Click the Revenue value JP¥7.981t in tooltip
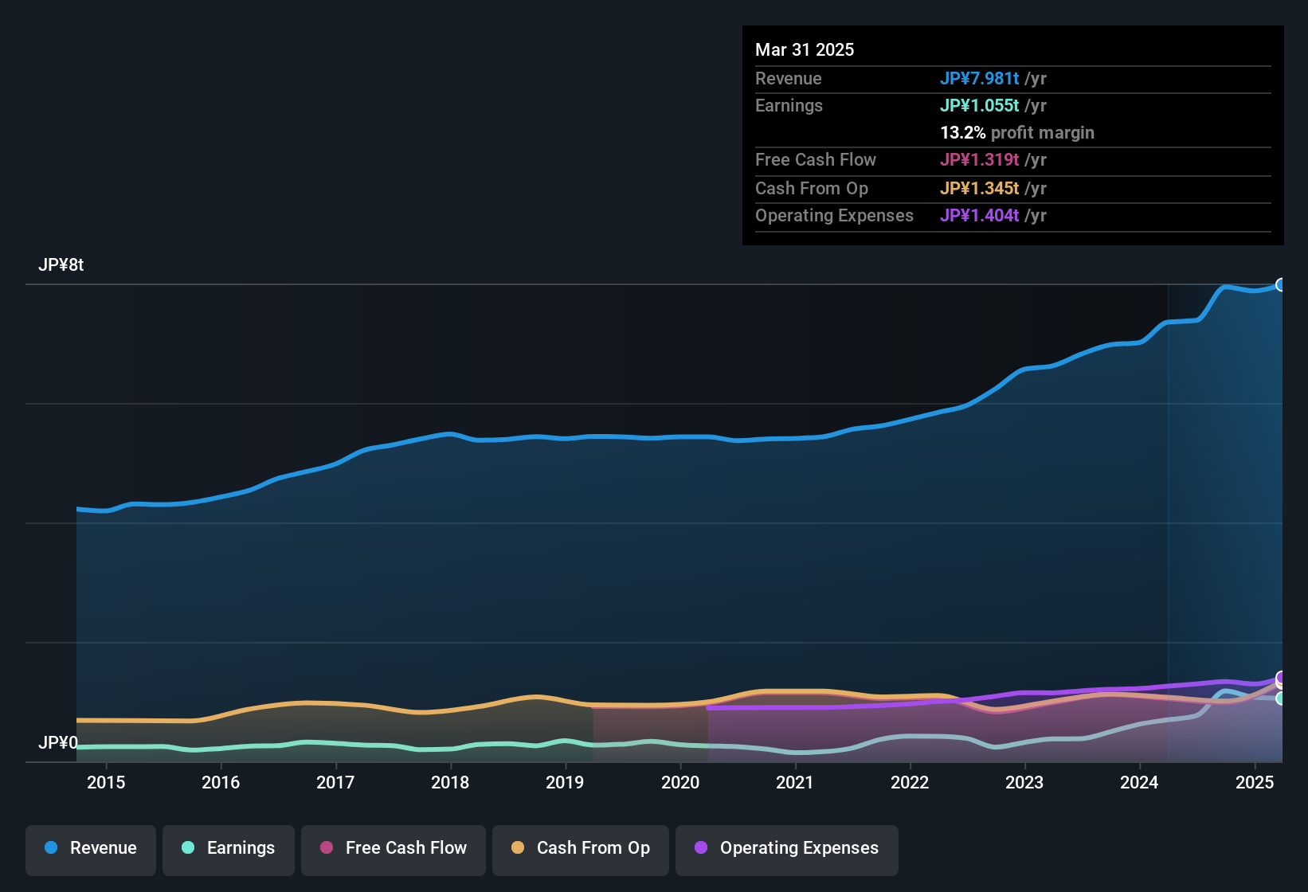This screenshot has height=892, width=1308. click(979, 79)
